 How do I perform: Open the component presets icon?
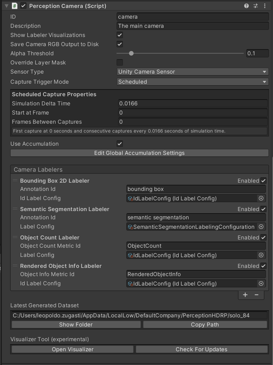[256, 6]
